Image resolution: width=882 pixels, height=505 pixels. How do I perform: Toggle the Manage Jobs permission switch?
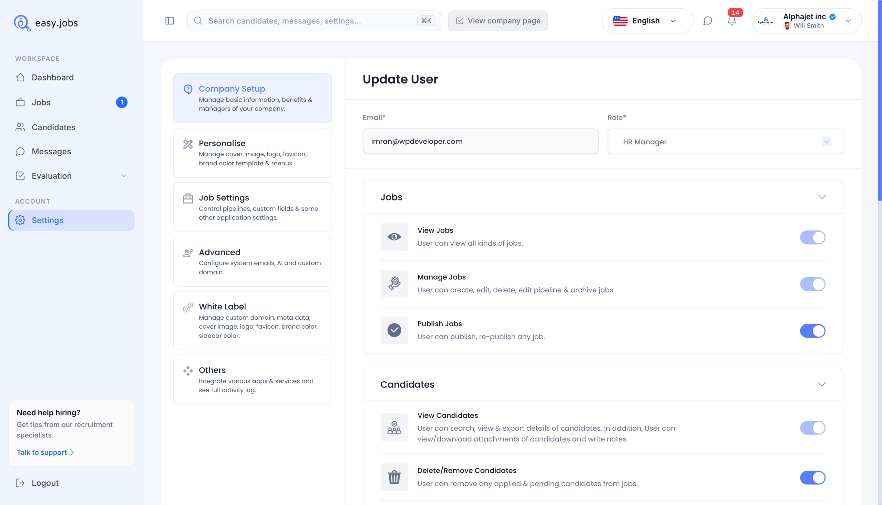tap(813, 285)
